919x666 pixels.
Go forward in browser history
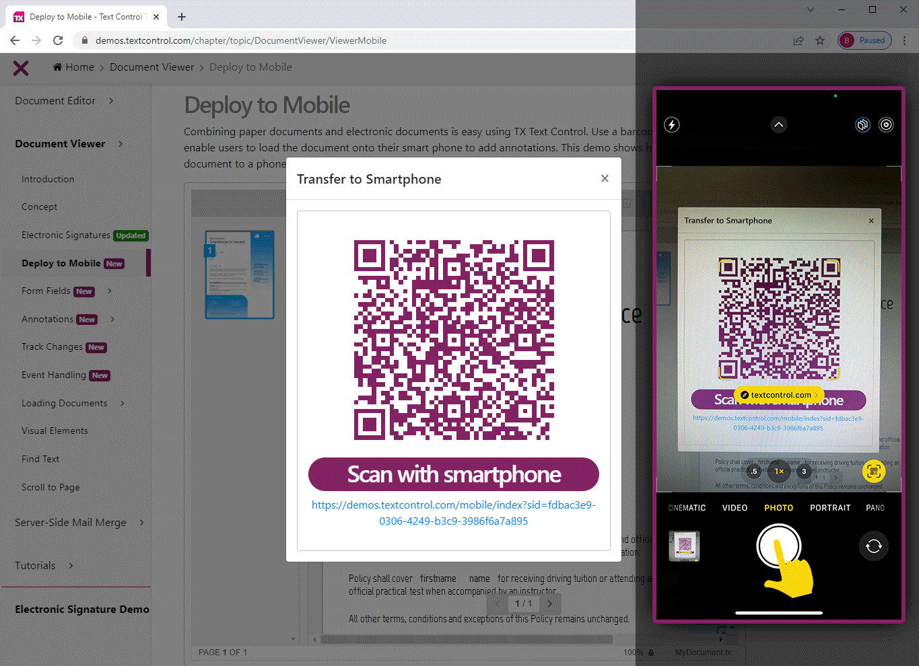(x=36, y=40)
